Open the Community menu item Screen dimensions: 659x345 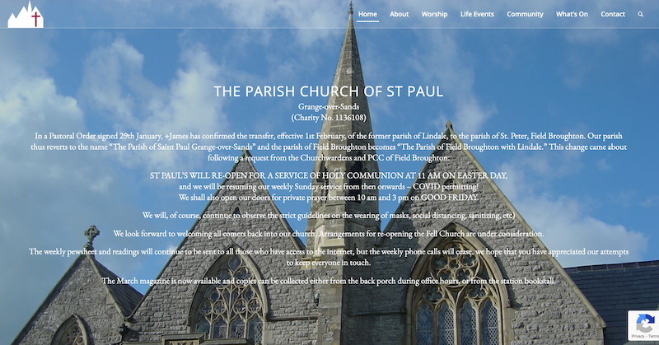[525, 14]
